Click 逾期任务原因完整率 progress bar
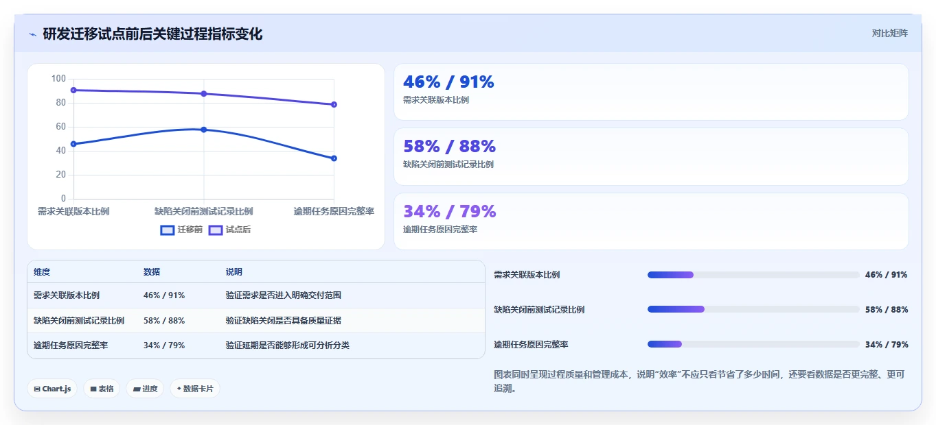The image size is (936, 425). pyautogui.click(x=753, y=344)
